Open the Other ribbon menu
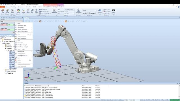Screen dimensions: 180x101 pos(36,12)
